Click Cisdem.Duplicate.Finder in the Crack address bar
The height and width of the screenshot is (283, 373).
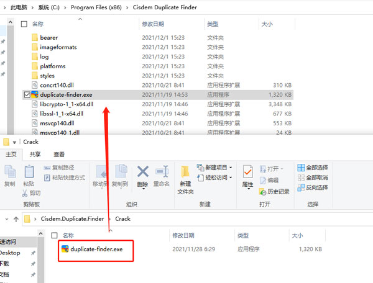click(x=72, y=218)
